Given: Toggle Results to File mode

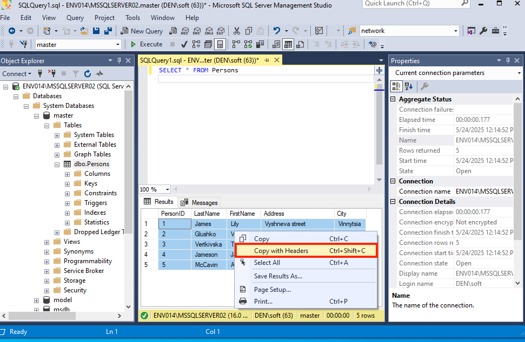Looking at the screenshot, I should (x=300, y=44).
